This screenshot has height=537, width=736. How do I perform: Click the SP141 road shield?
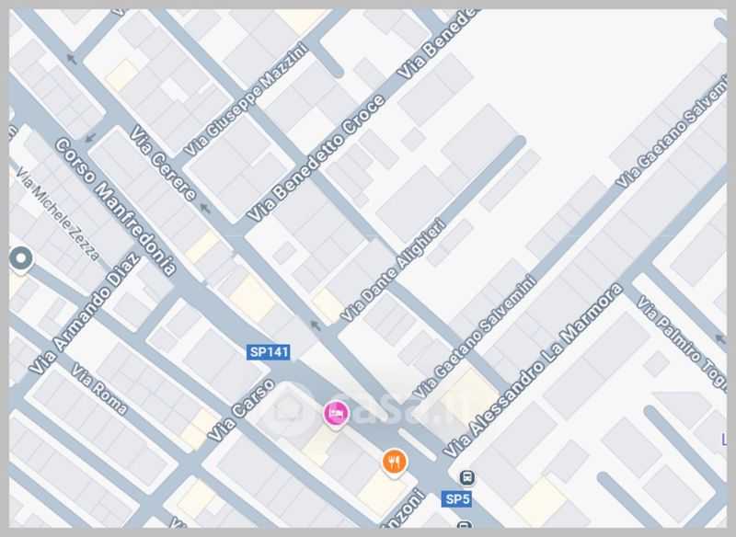(269, 352)
